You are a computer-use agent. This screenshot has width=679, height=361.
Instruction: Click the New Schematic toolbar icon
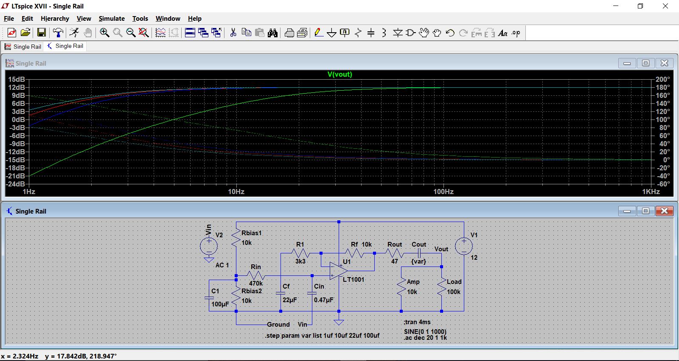[12, 33]
